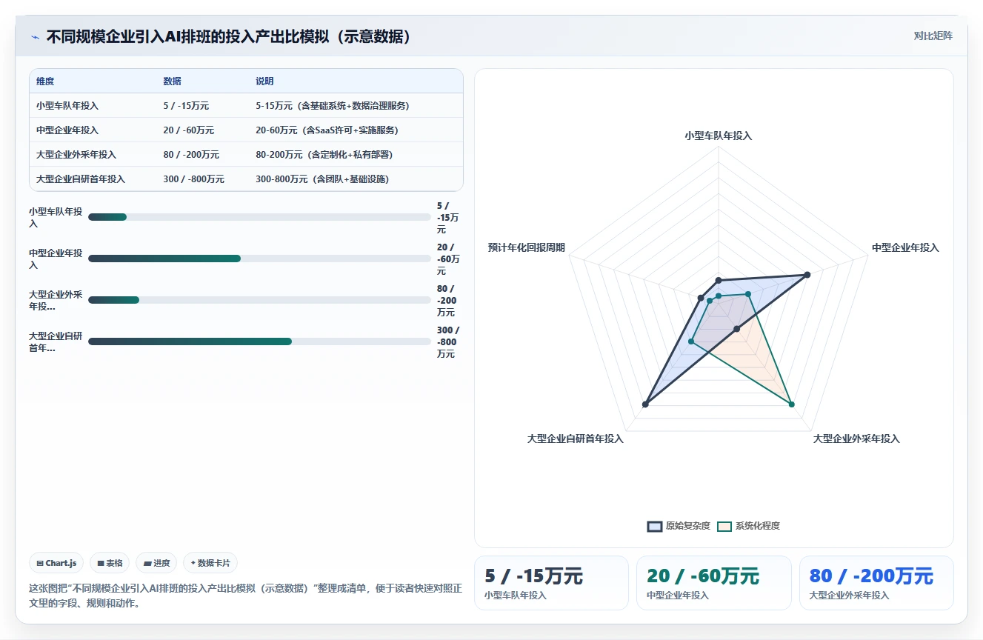Select the 进度 tag

coord(156,563)
